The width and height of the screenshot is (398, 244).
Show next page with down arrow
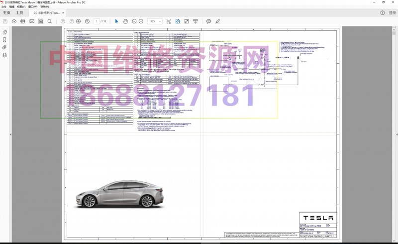point(79,21)
